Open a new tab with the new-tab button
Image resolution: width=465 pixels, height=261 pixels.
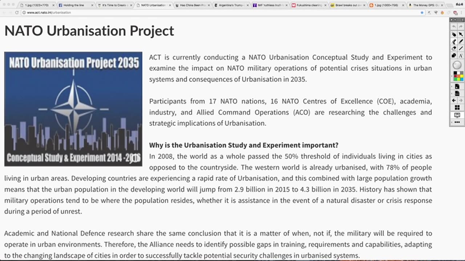[x=450, y=5]
